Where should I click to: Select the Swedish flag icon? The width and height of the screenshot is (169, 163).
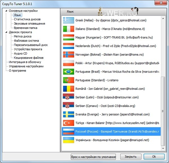[68, 114]
